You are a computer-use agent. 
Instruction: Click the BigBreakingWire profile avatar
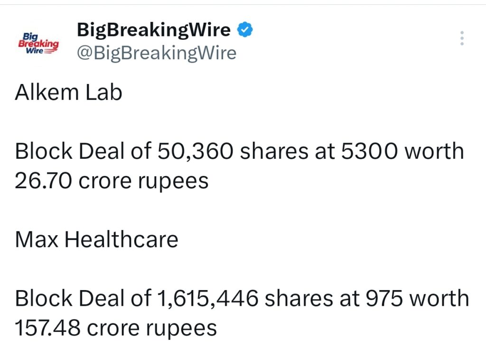pyautogui.click(x=38, y=42)
